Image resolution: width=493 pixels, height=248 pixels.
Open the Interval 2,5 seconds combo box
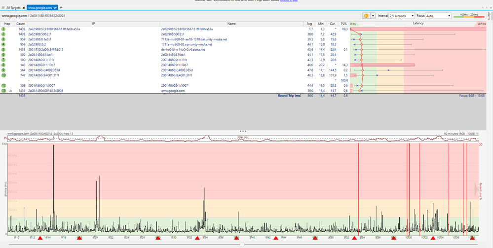pos(402,16)
